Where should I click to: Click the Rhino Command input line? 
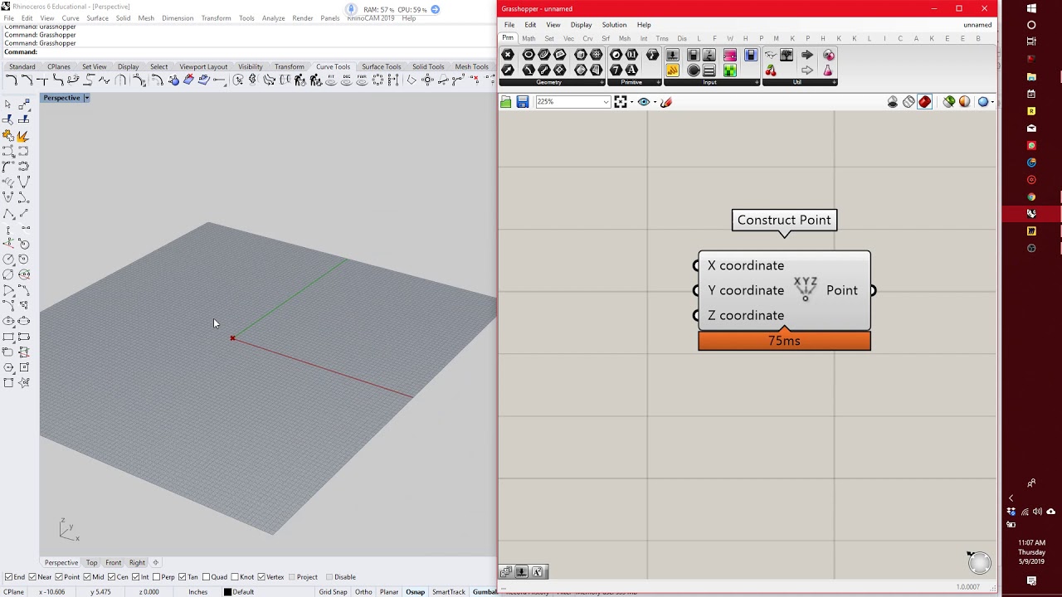[249, 52]
